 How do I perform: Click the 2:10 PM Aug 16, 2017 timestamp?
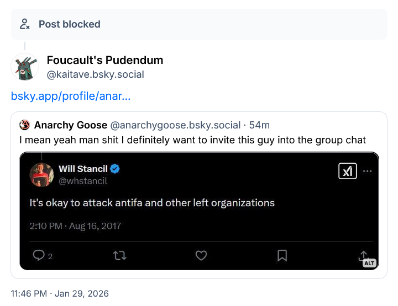pyautogui.click(x=75, y=226)
